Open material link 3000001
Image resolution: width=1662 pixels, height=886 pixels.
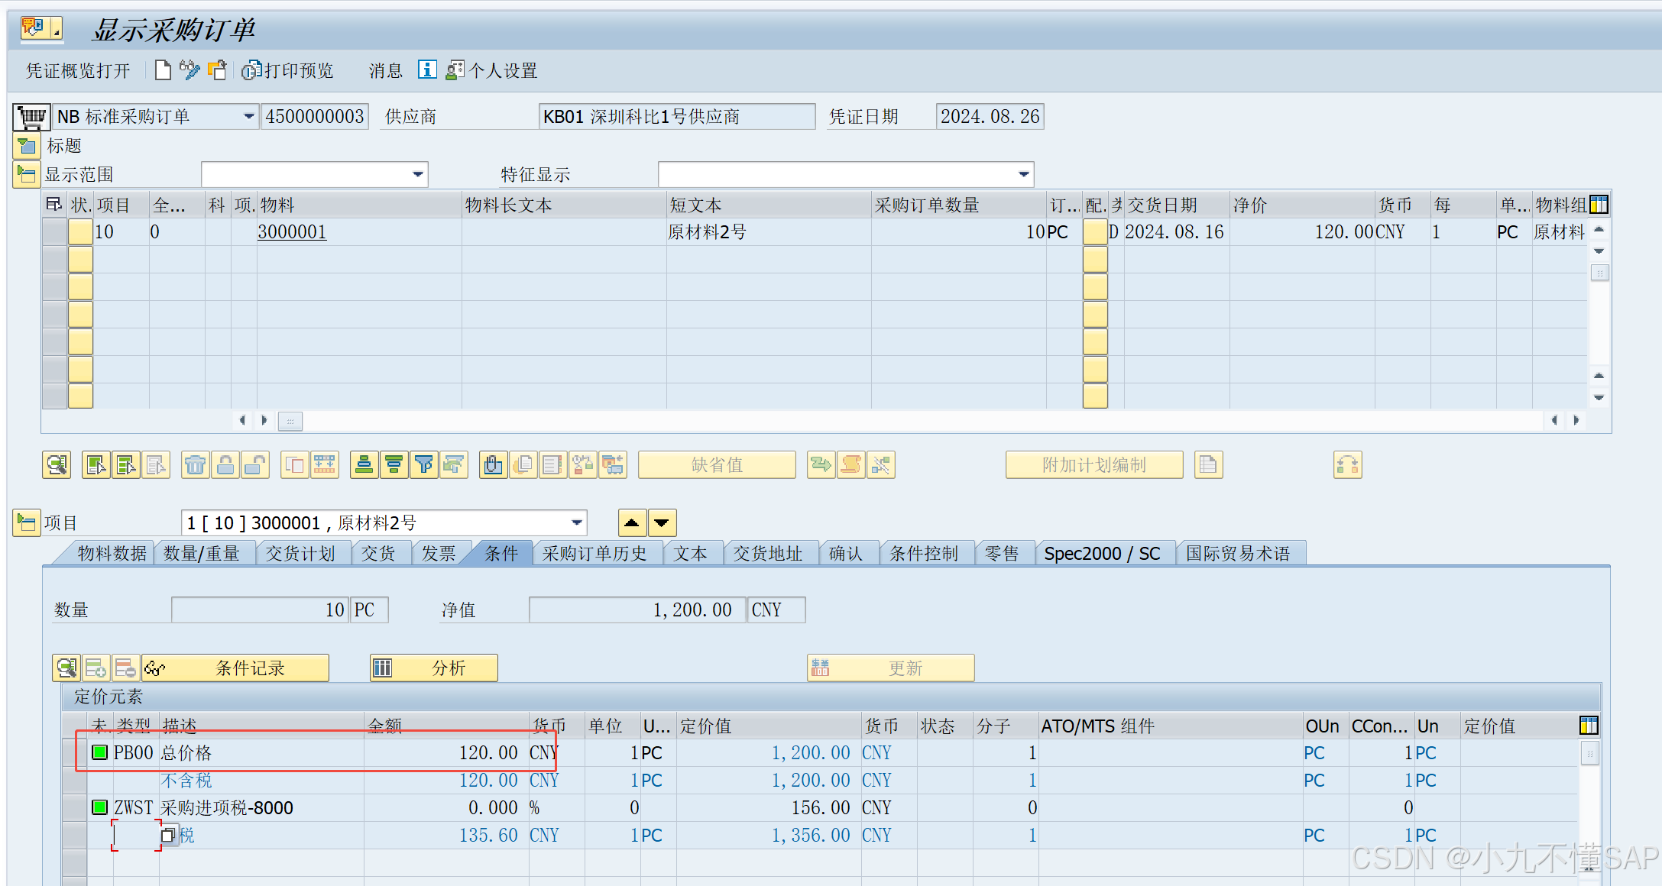[292, 232]
